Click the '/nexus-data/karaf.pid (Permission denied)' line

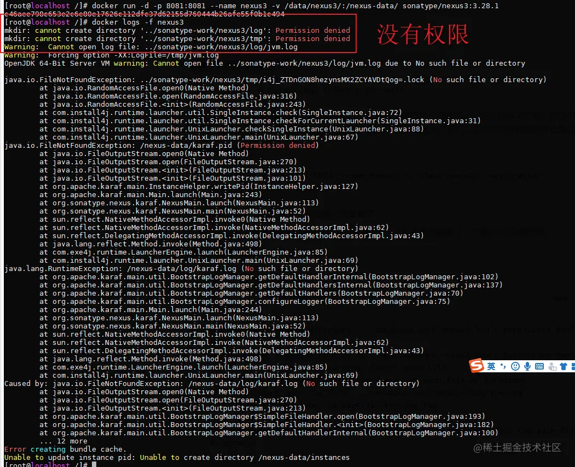(162, 145)
